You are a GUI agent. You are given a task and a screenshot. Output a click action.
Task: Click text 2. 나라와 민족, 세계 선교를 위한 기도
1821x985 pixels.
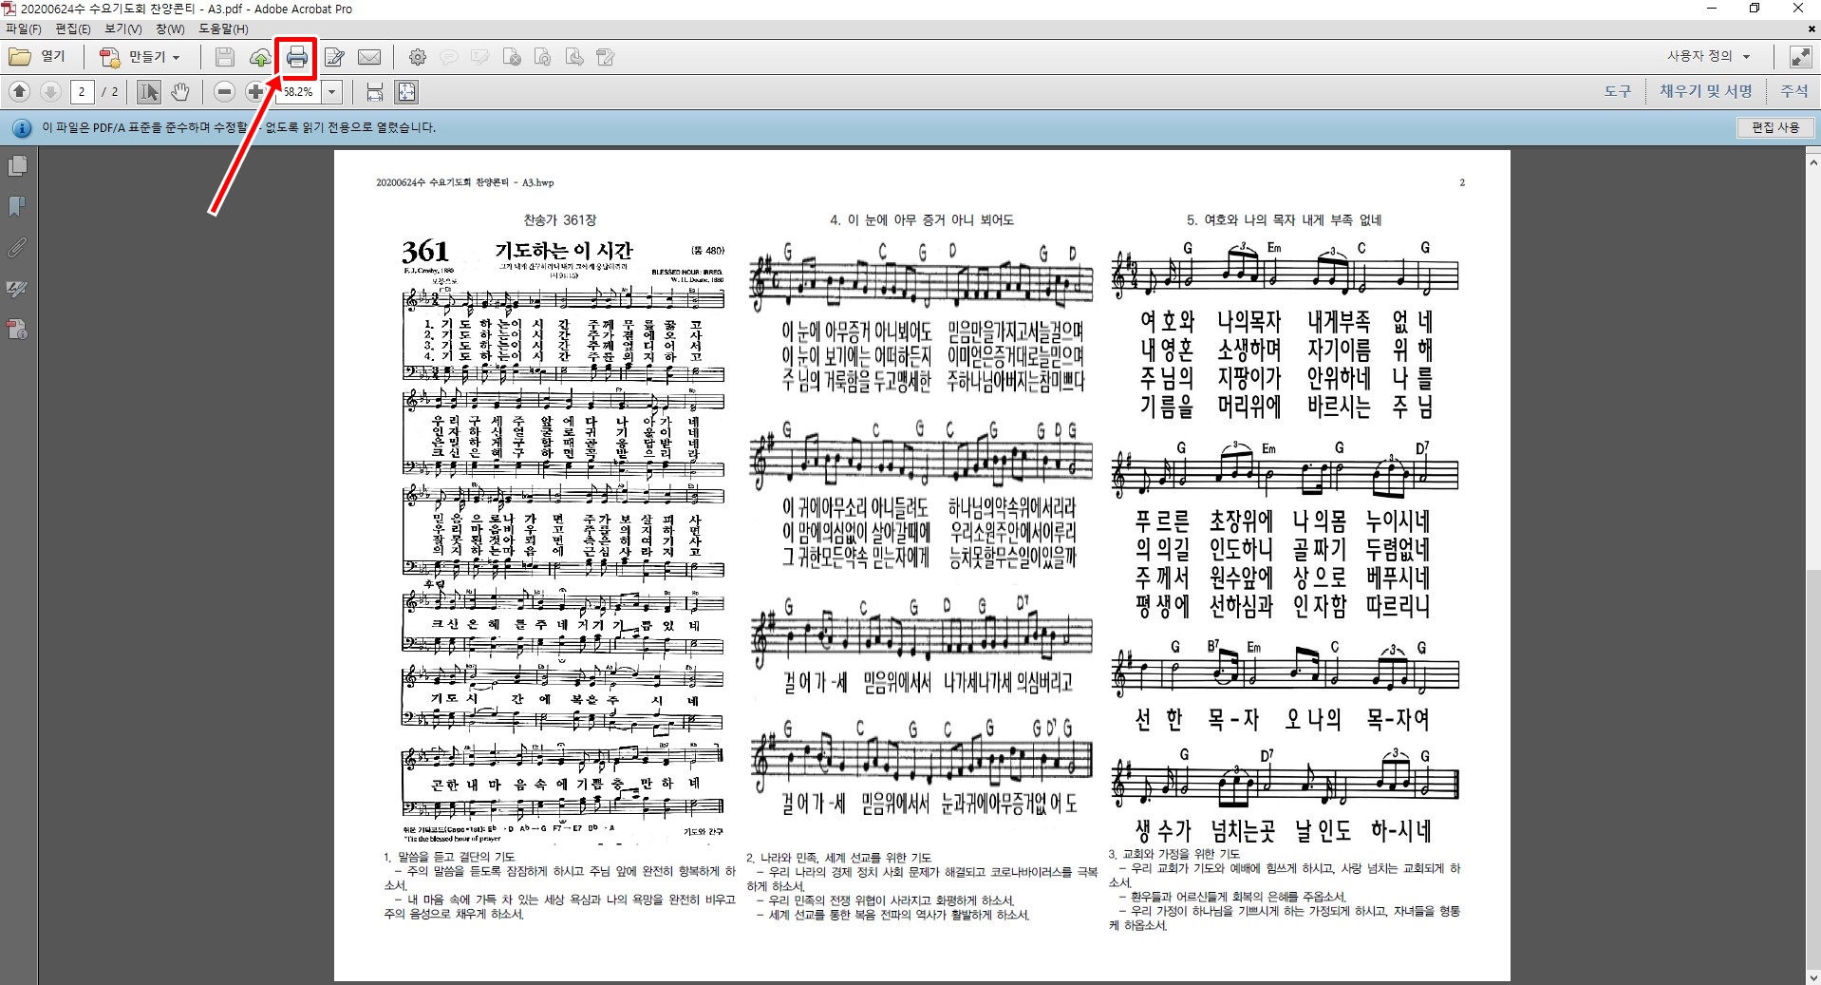click(839, 857)
